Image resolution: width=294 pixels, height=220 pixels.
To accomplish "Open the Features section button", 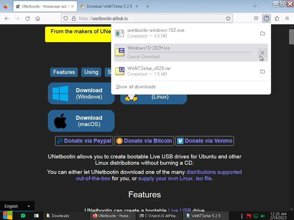I will 64,72.
